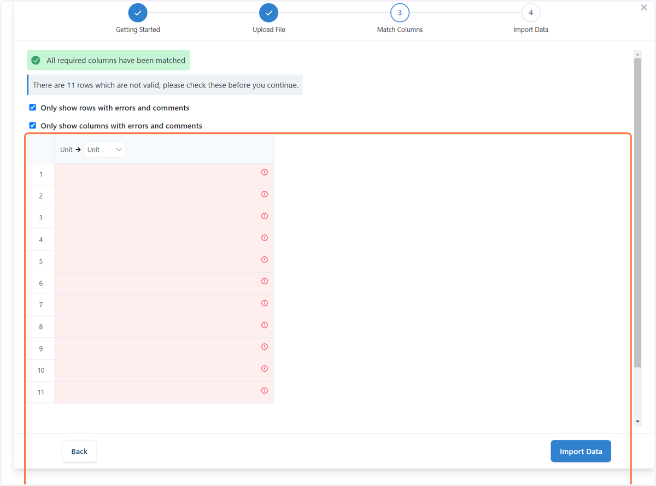
Task: Click the Getting Started checkmark step circle
Action: tap(138, 13)
